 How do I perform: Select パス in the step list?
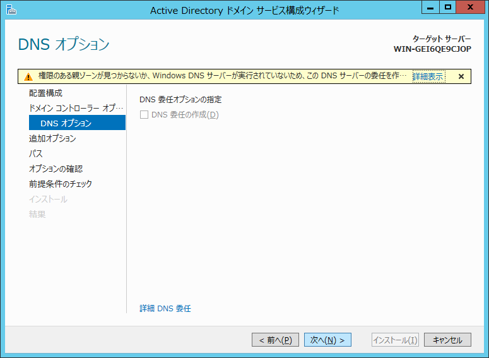pos(36,153)
